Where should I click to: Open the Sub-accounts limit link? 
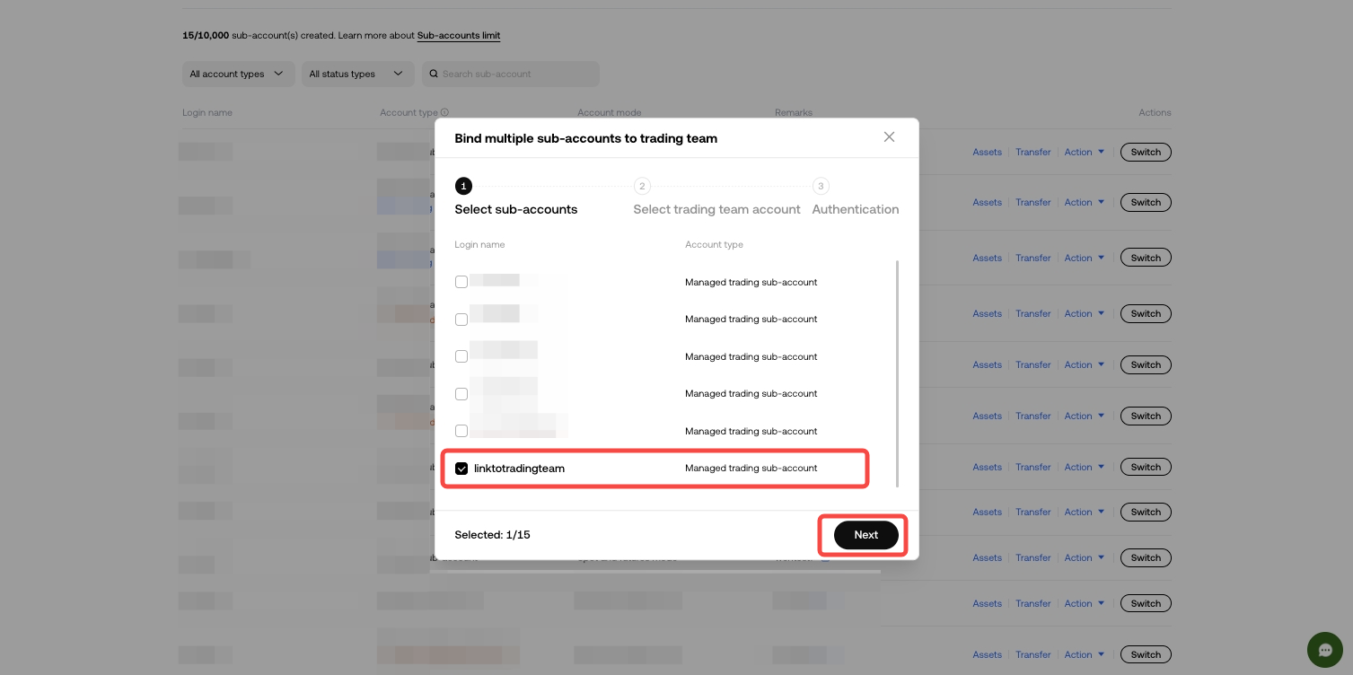coord(459,35)
